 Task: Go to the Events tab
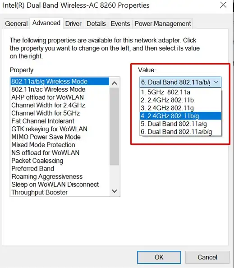120,23
